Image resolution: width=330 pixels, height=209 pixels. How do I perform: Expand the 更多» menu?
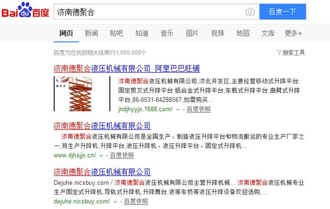click(x=293, y=33)
